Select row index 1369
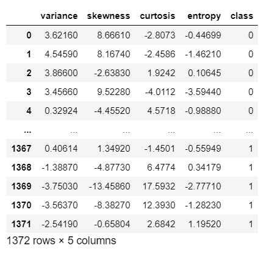 (21, 186)
